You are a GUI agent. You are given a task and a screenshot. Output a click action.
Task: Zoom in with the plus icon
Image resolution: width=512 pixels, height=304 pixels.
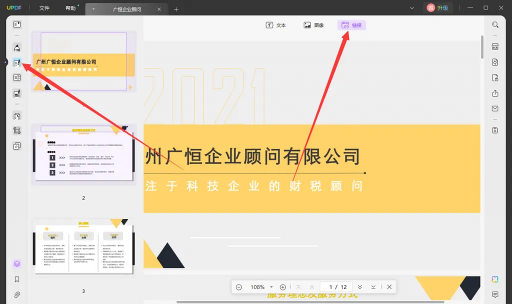pos(283,287)
